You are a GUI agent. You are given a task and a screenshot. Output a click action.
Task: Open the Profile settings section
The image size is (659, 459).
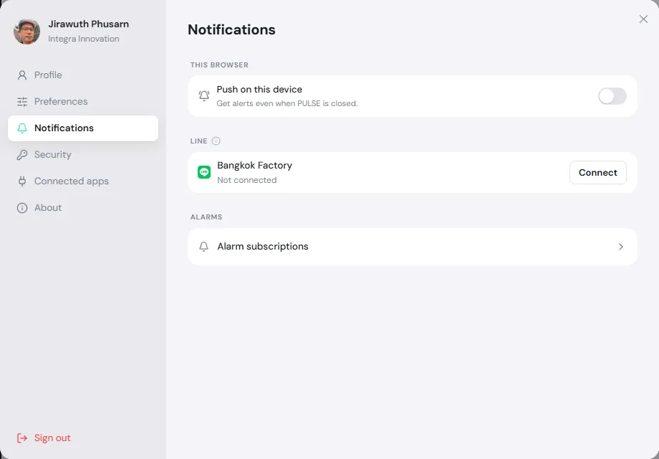point(83,75)
